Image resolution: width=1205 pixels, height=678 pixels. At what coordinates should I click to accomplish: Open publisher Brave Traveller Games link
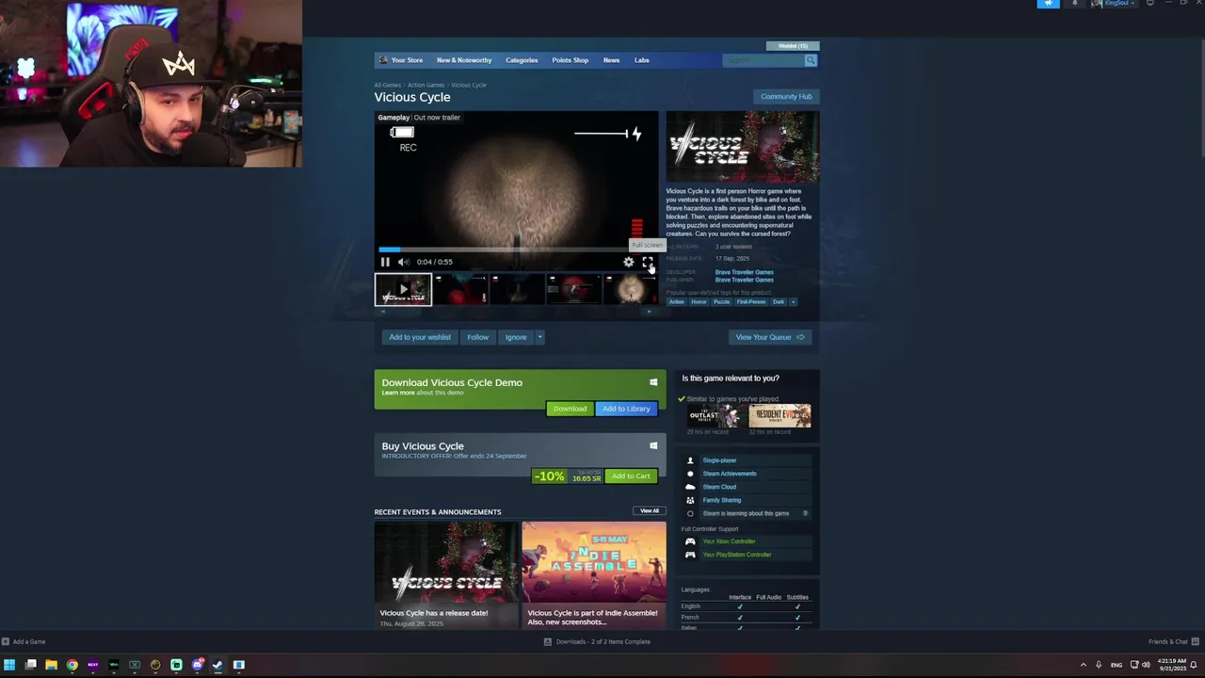744,280
